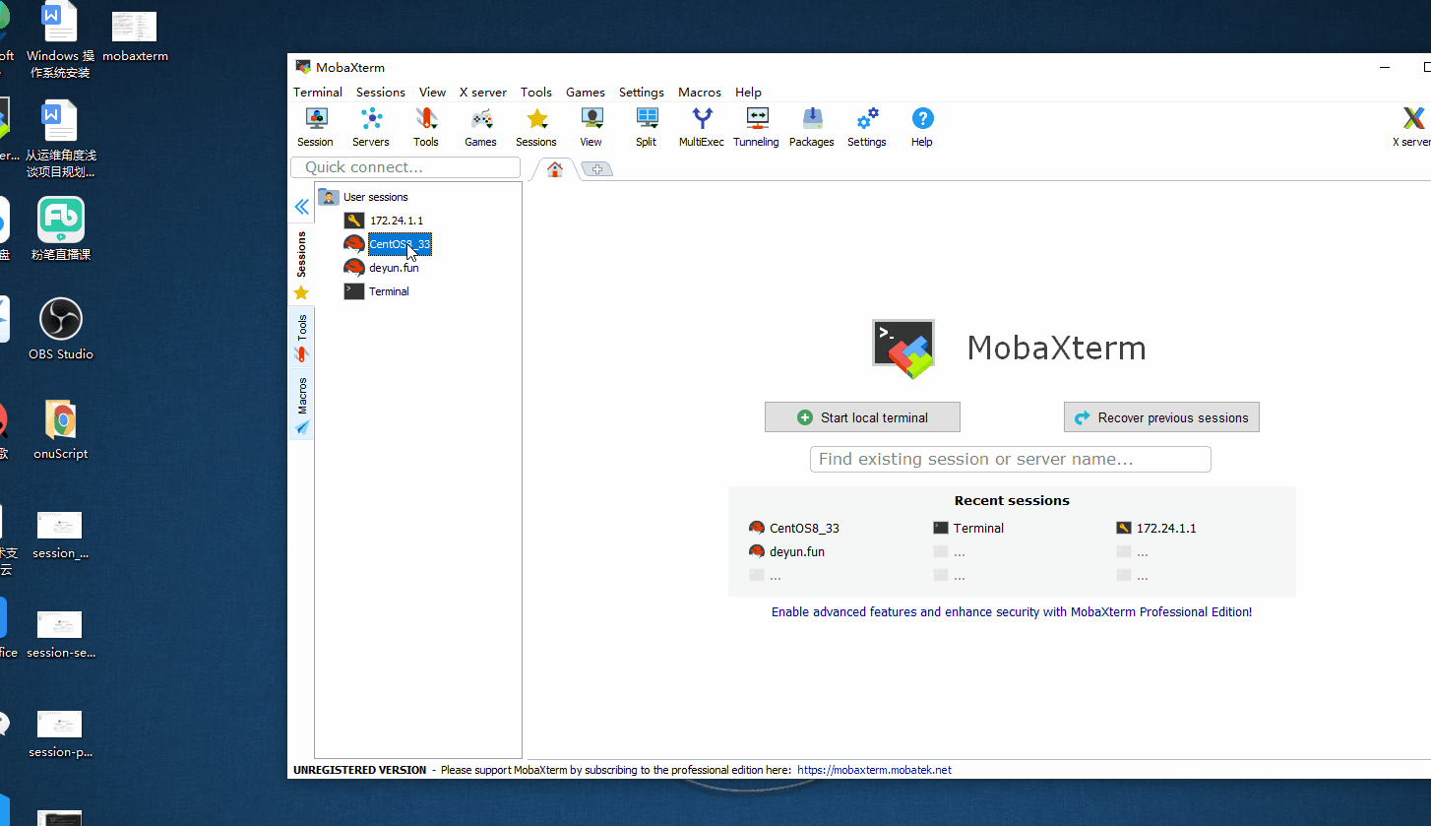1431x826 pixels.
Task: Click the Find existing session search field
Action: [x=1011, y=459]
